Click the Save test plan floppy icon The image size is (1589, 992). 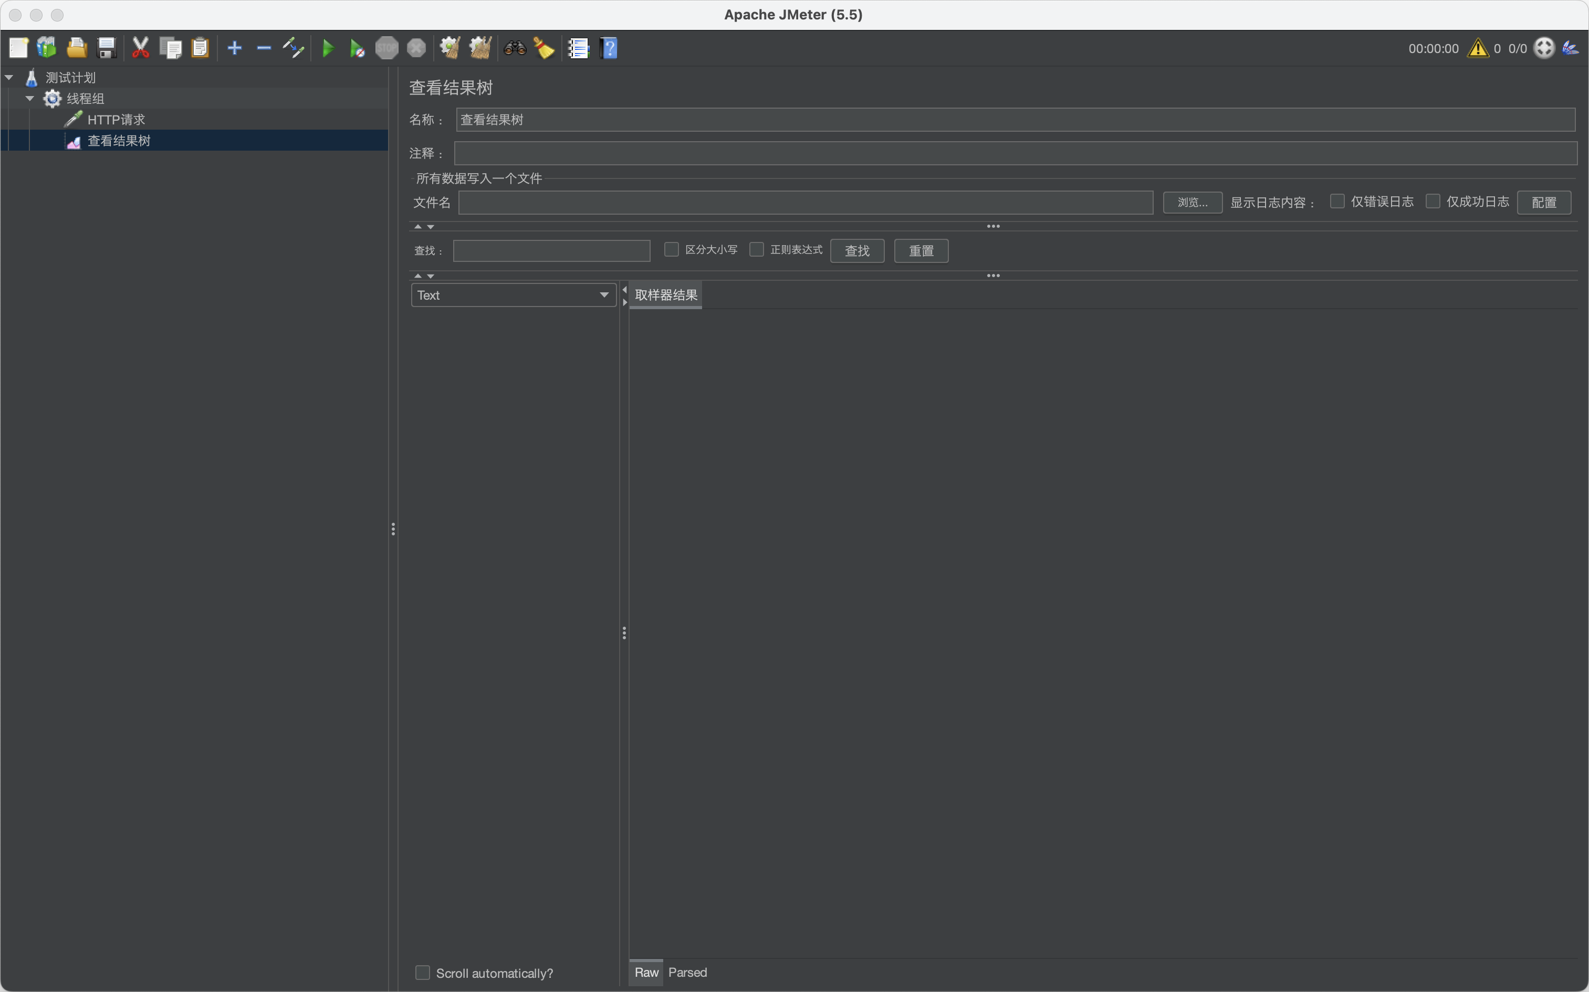pos(106,48)
